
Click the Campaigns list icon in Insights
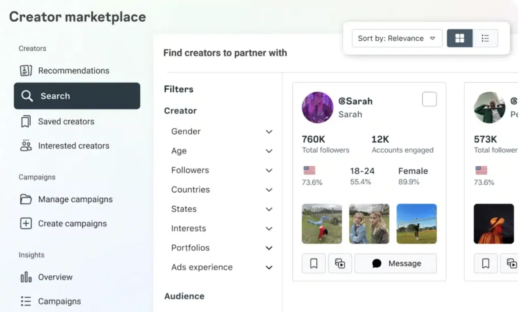pos(26,301)
